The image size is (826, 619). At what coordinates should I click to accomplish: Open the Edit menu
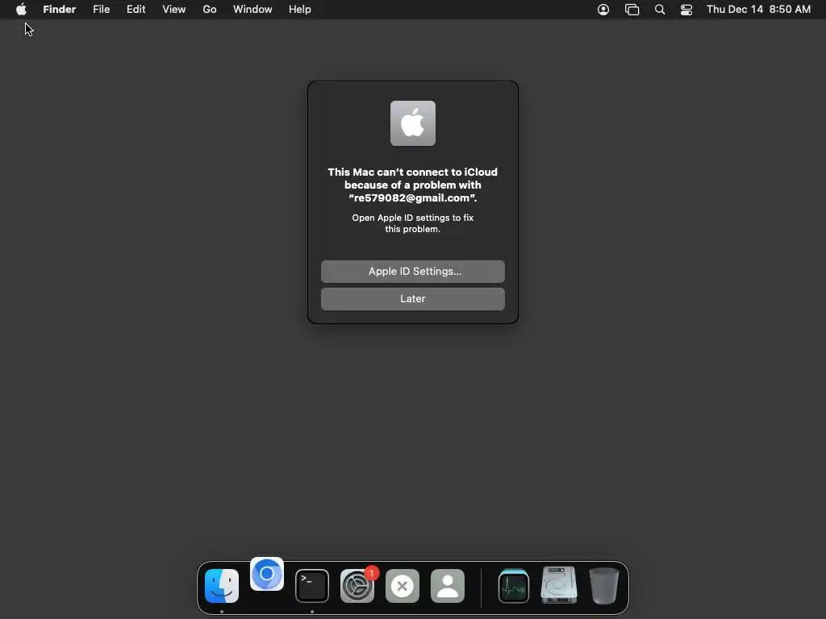click(136, 10)
